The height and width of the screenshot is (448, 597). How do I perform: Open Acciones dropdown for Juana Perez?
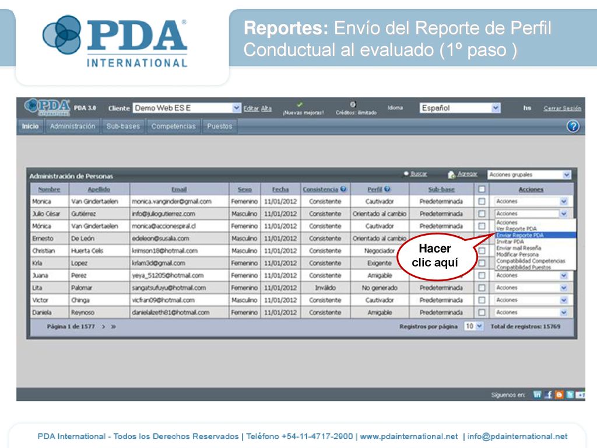pyautogui.click(x=532, y=275)
